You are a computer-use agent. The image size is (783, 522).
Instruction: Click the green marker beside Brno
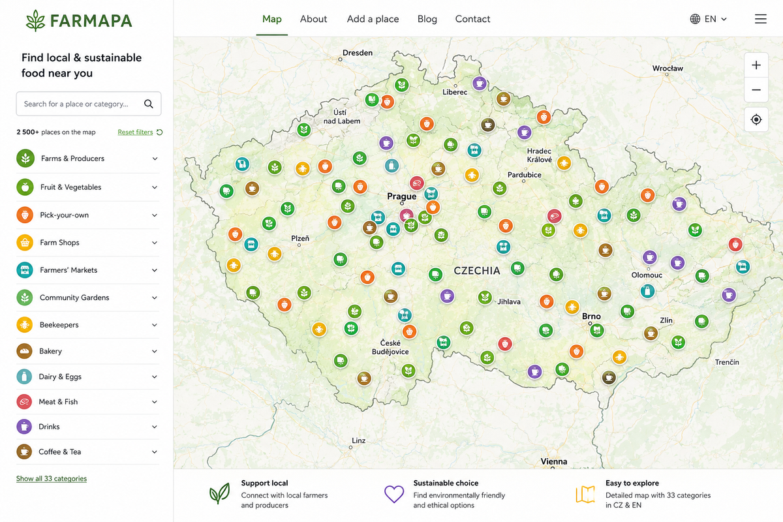coord(596,331)
